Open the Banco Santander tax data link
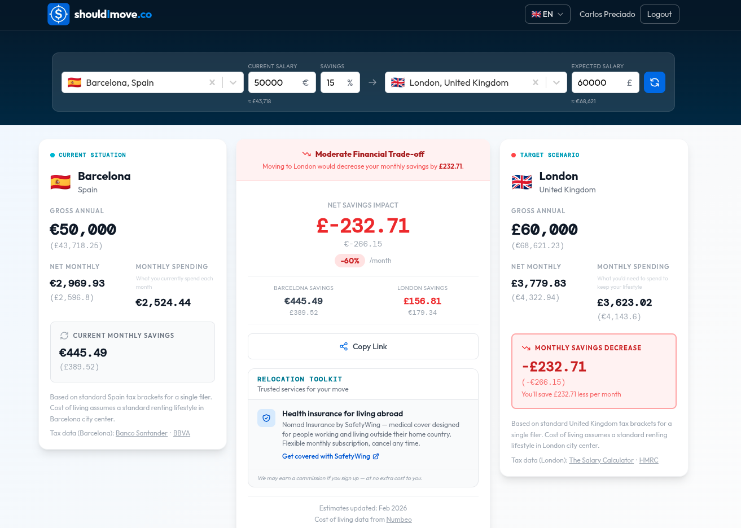Screen dimensions: 741x528 (x=142, y=433)
